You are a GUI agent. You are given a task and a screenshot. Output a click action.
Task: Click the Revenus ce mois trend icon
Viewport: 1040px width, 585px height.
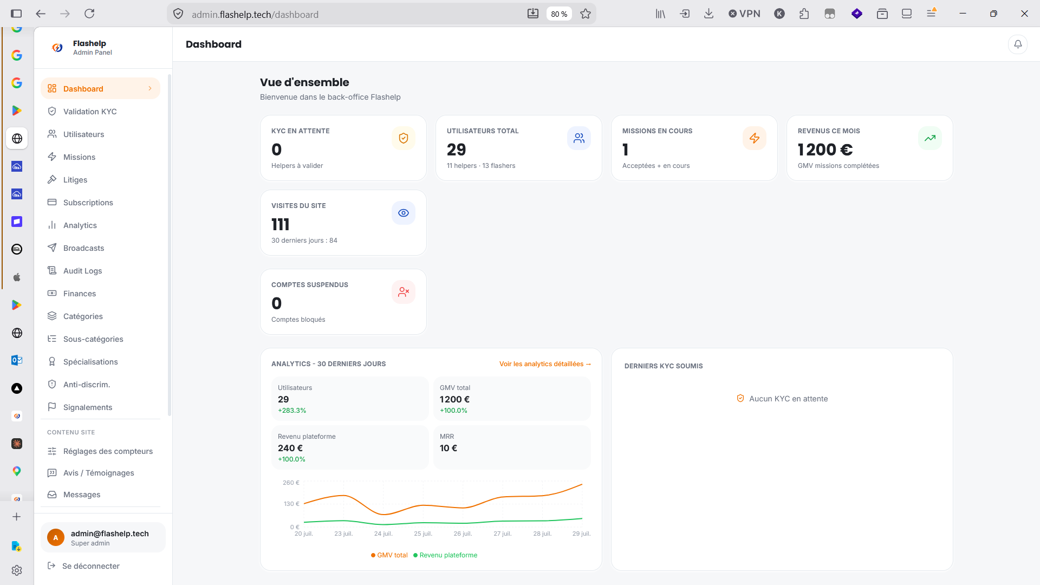tap(930, 138)
